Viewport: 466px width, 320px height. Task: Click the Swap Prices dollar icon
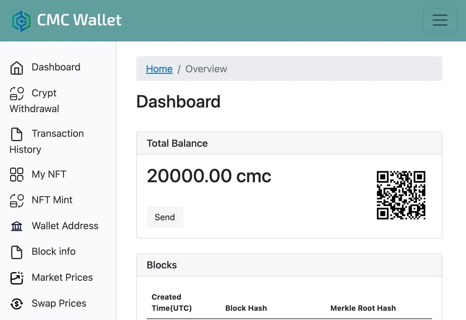point(17,304)
